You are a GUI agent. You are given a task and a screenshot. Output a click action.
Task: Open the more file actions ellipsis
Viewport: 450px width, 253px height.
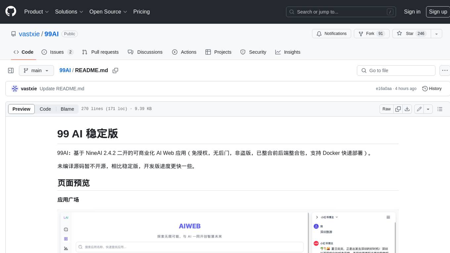tap(445, 71)
